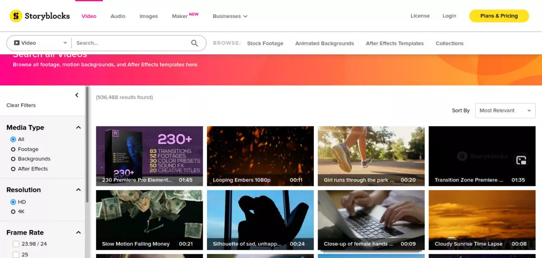542x258 pixels.
Task: Check the 25 frame rate checkbox
Action: click(16, 254)
